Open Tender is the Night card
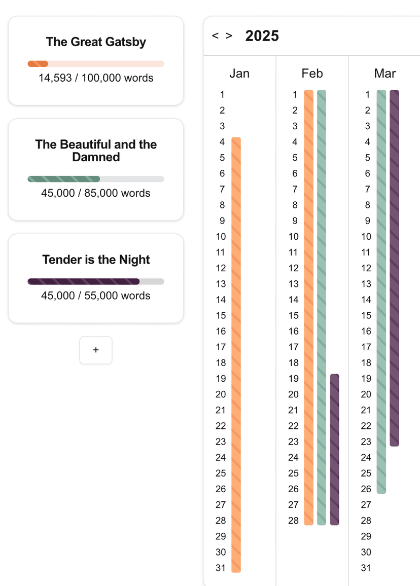This screenshot has height=586, width=420. click(x=96, y=278)
